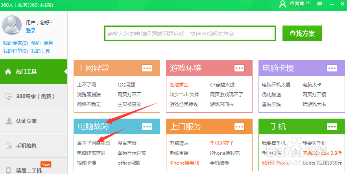The width and height of the screenshot is (347, 174).
Task: Click the office问题 item
Action: point(129,163)
